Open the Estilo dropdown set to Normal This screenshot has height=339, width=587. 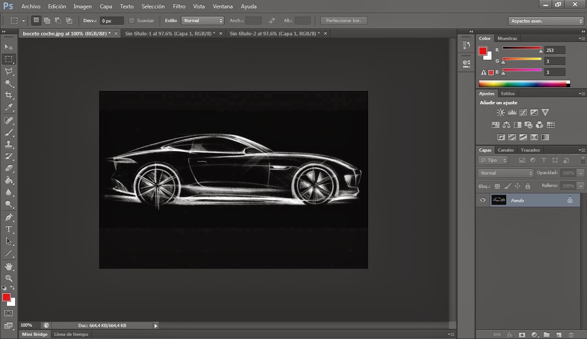click(x=202, y=21)
